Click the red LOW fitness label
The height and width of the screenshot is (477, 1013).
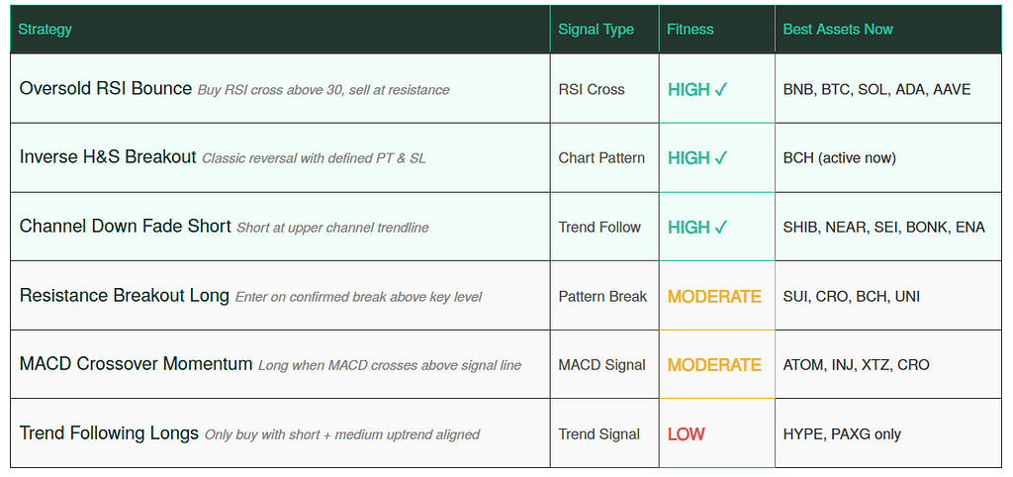click(686, 433)
